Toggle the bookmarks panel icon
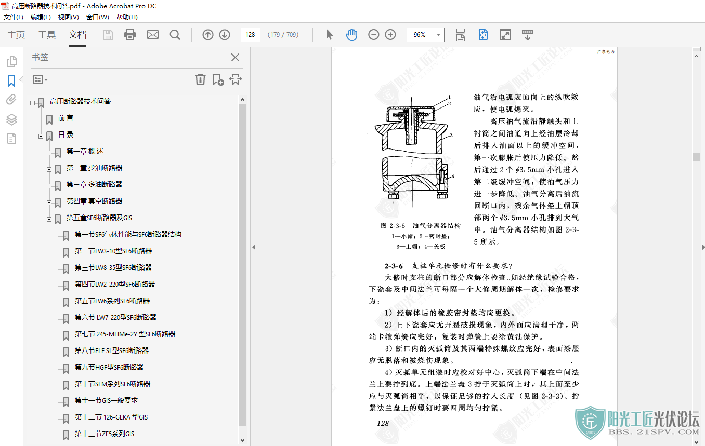705x446 pixels. coord(11,81)
